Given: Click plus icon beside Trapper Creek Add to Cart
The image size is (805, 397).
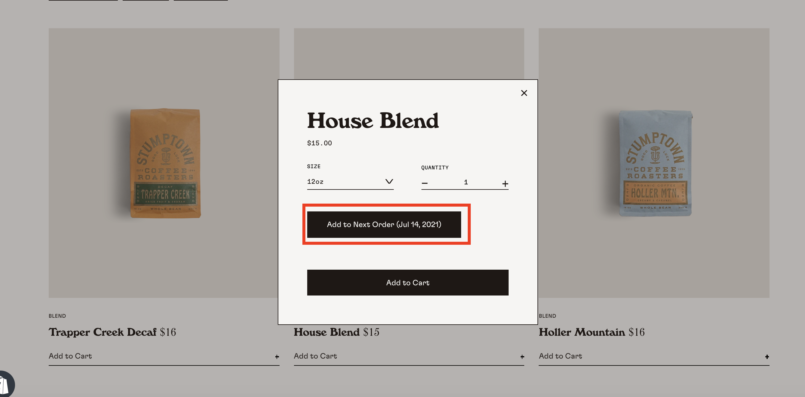Looking at the screenshot, I should (x=277, y=357).
